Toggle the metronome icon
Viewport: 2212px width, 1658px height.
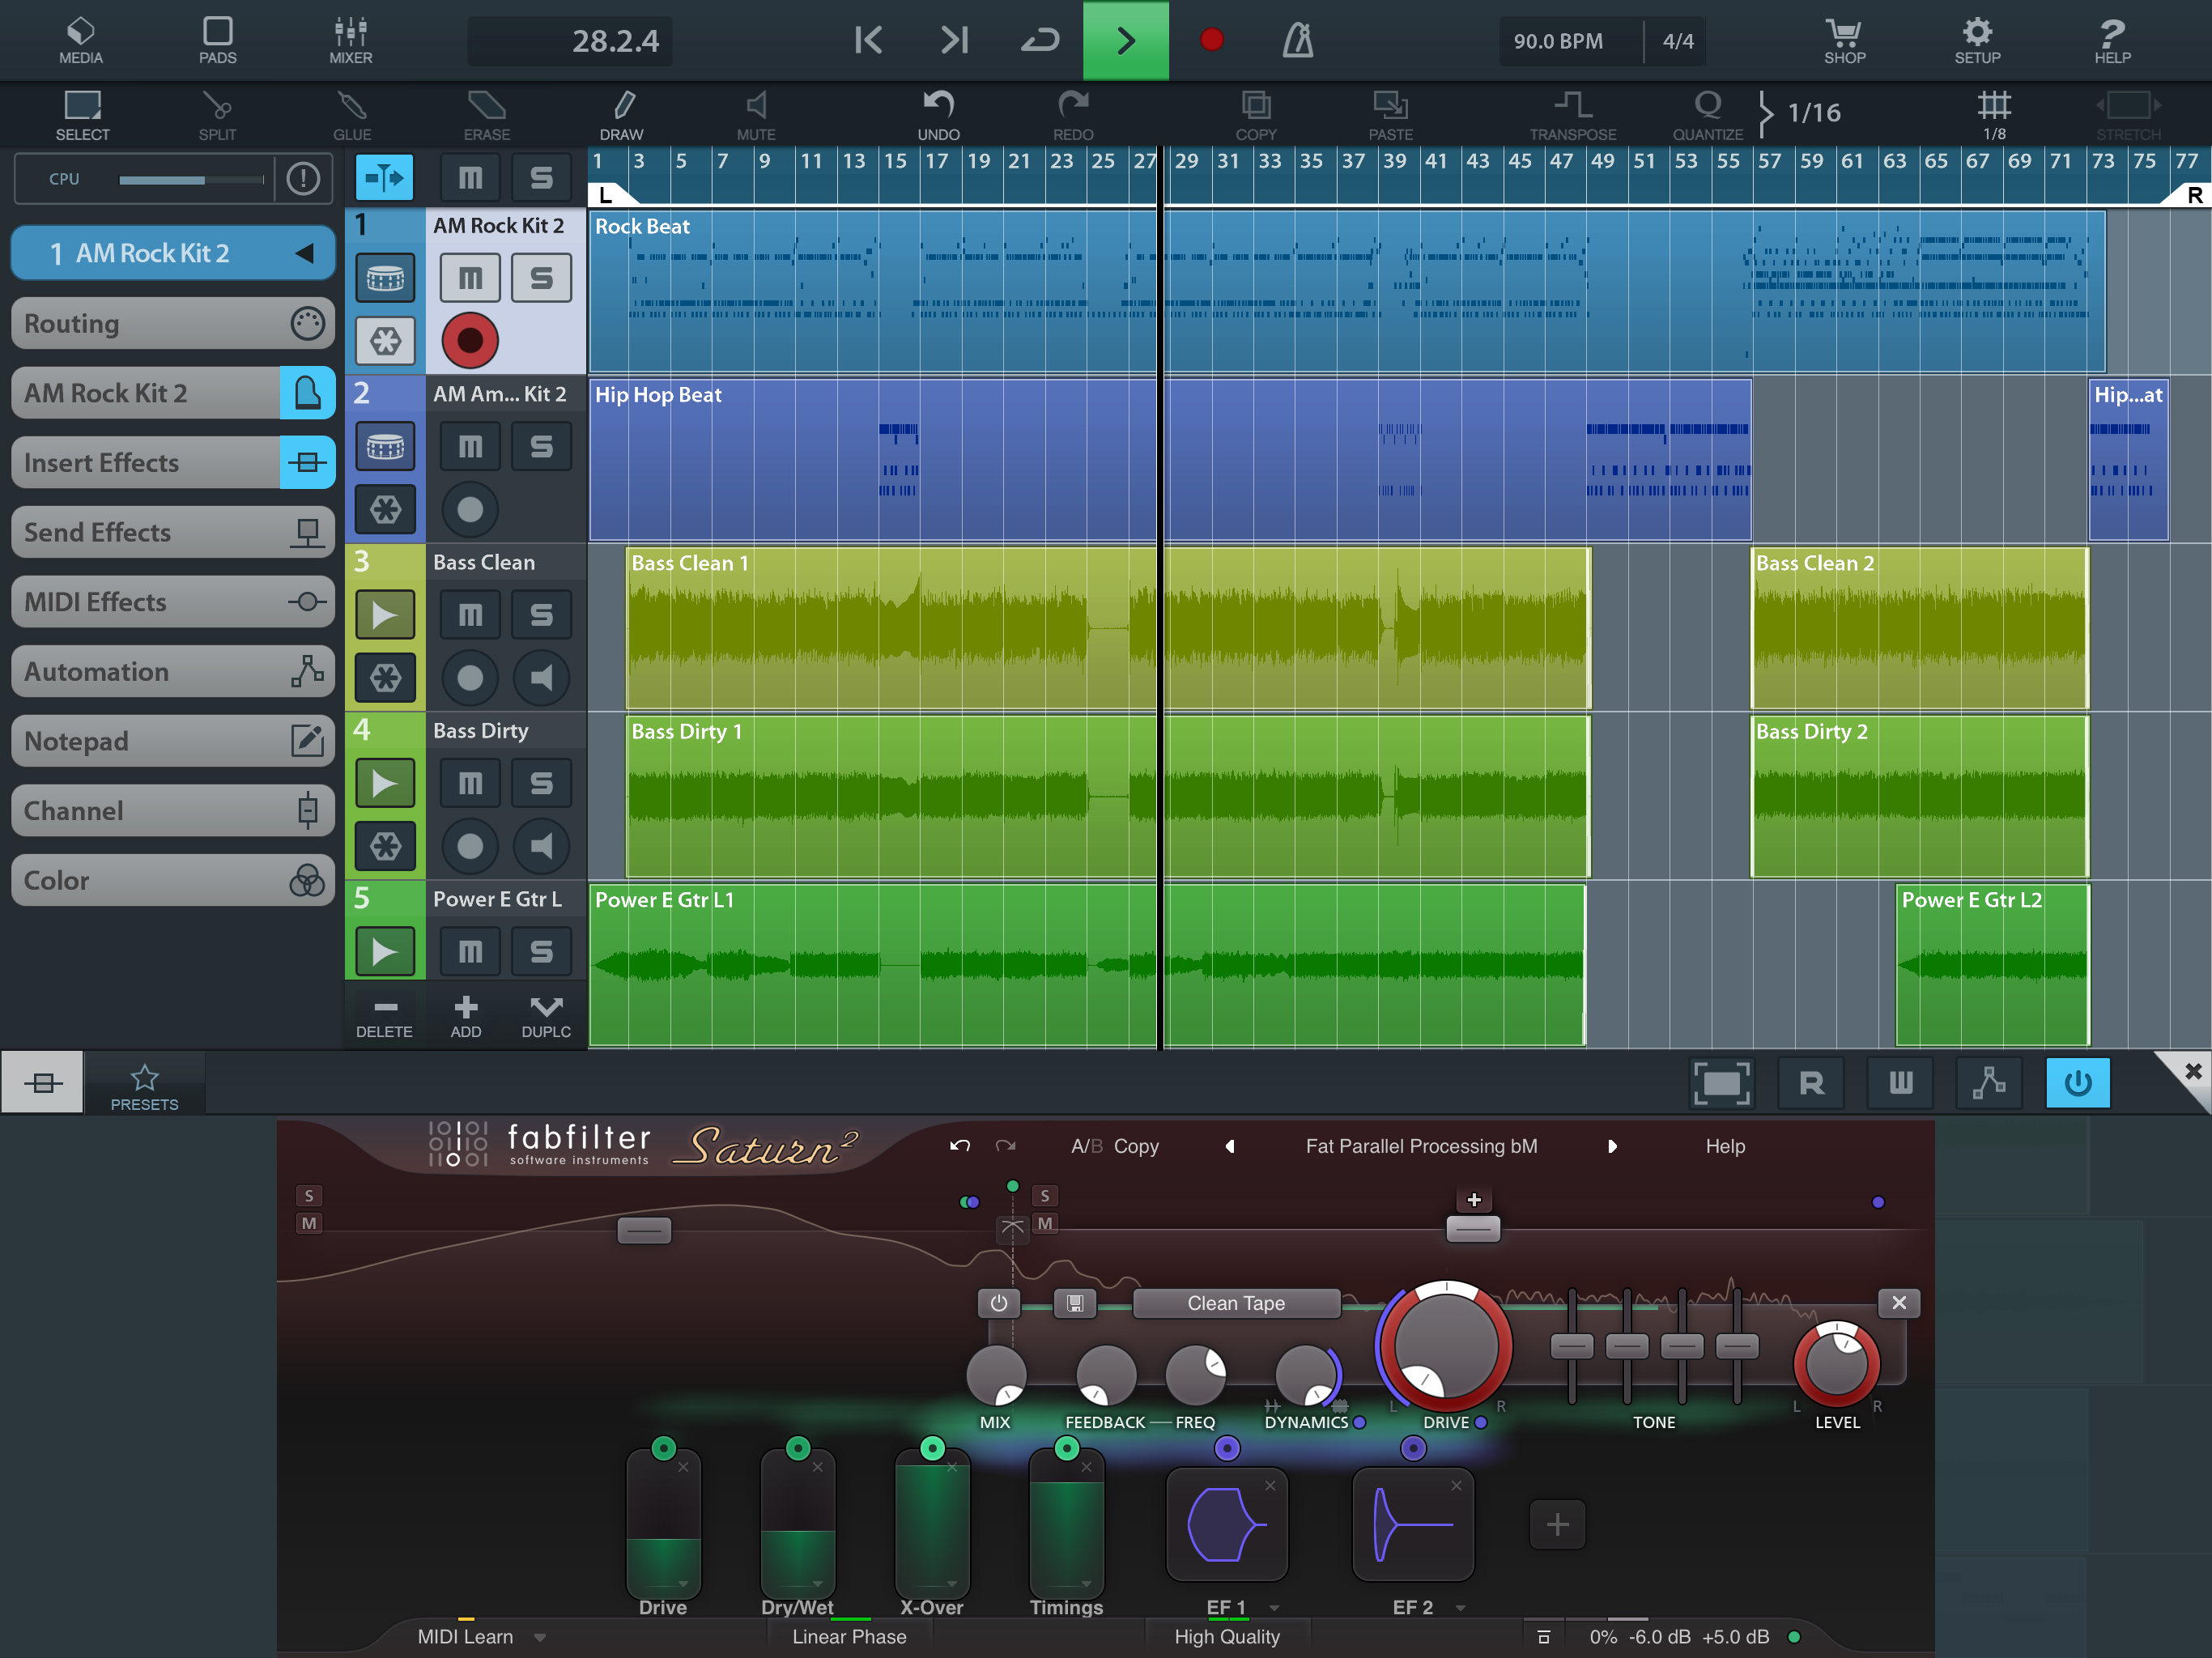(x=1297, y=40)
